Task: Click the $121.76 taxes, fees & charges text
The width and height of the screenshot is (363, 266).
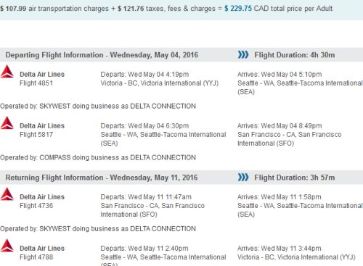Action: coord(166,9)
